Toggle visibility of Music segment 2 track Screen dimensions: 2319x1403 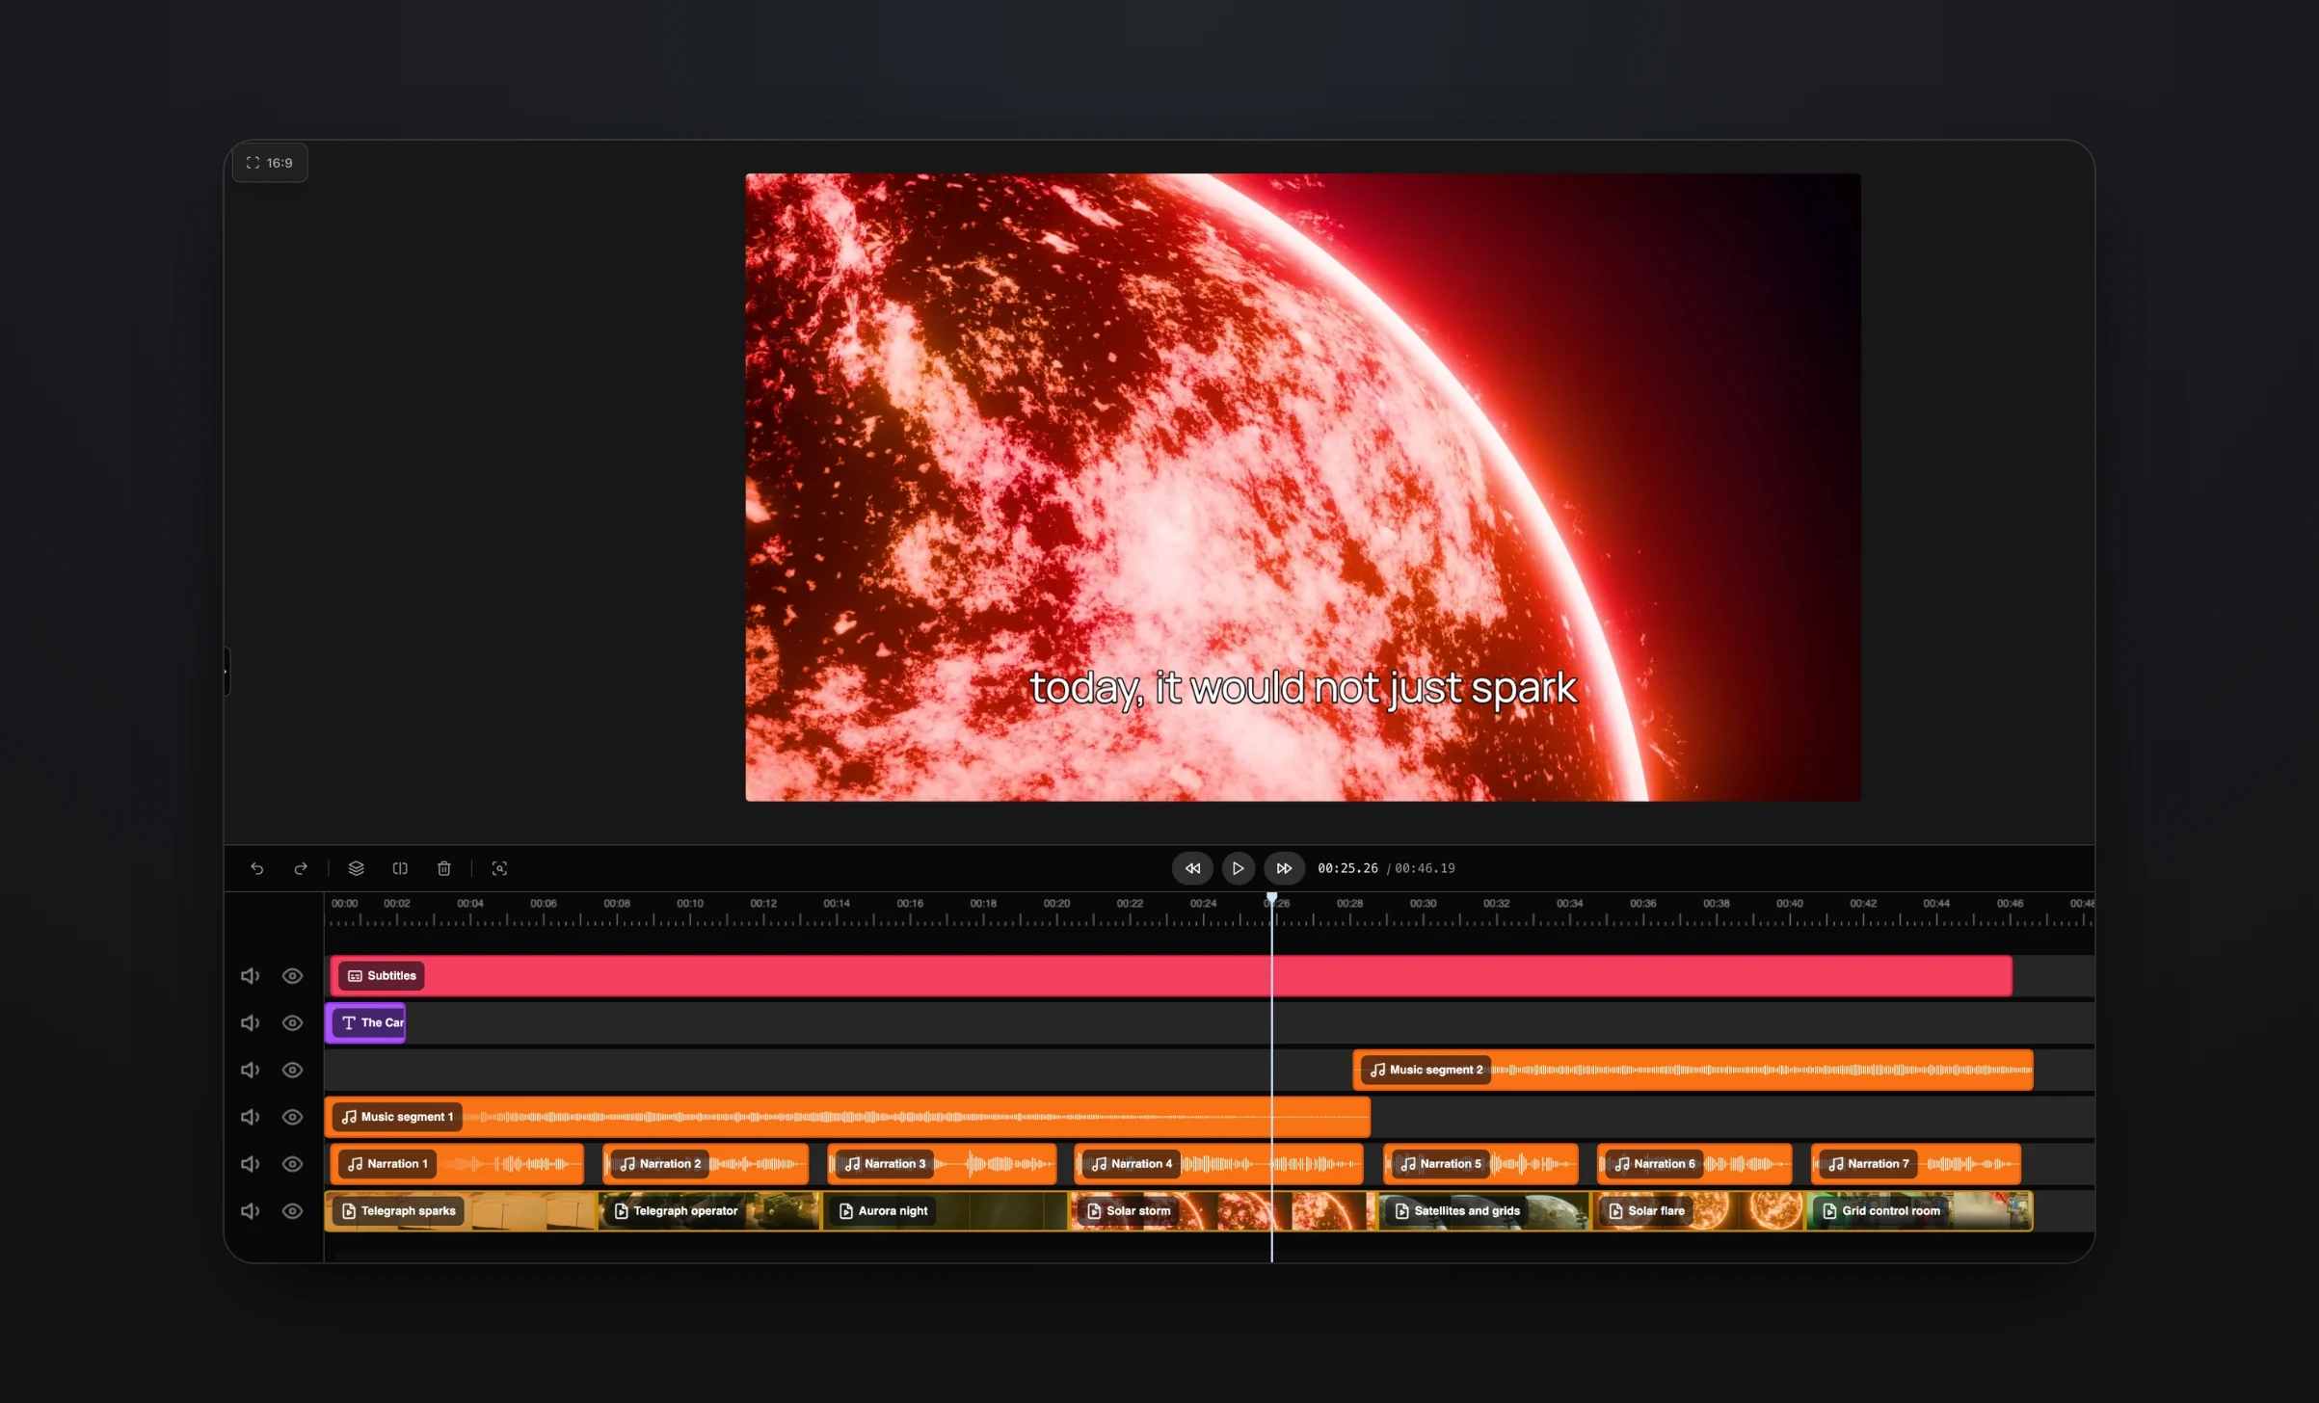(292, 1071)
